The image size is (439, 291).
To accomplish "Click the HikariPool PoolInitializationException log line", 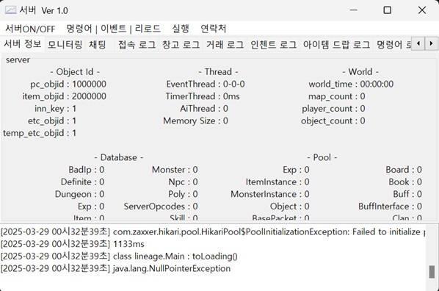I will (213, 232).
